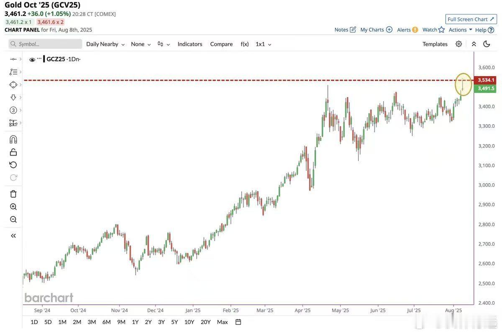Click the red 3,534.1 price label

click(485, 80)
